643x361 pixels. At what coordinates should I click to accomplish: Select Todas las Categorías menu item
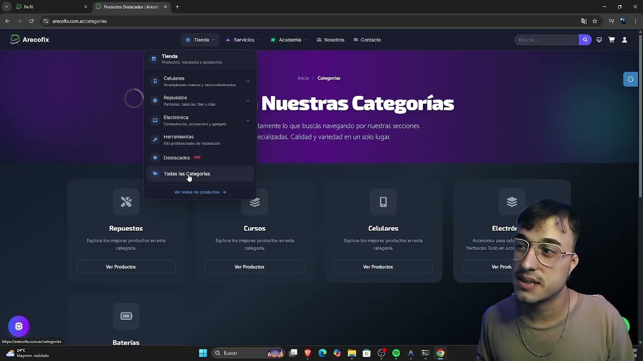pyautogui.click(x=200, y=173)
